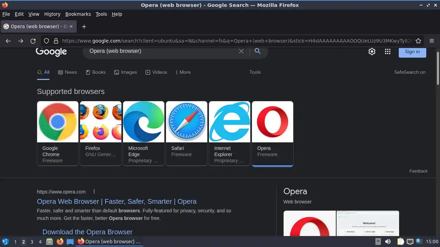Select the Firefox browser card
This screenshot has width=440, height=247.
click(x=101, y=133)
